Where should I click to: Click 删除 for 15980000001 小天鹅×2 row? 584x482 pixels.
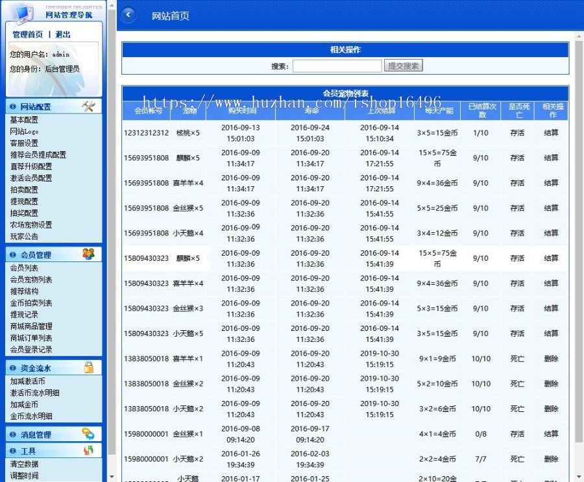click(x=551, y=459)
